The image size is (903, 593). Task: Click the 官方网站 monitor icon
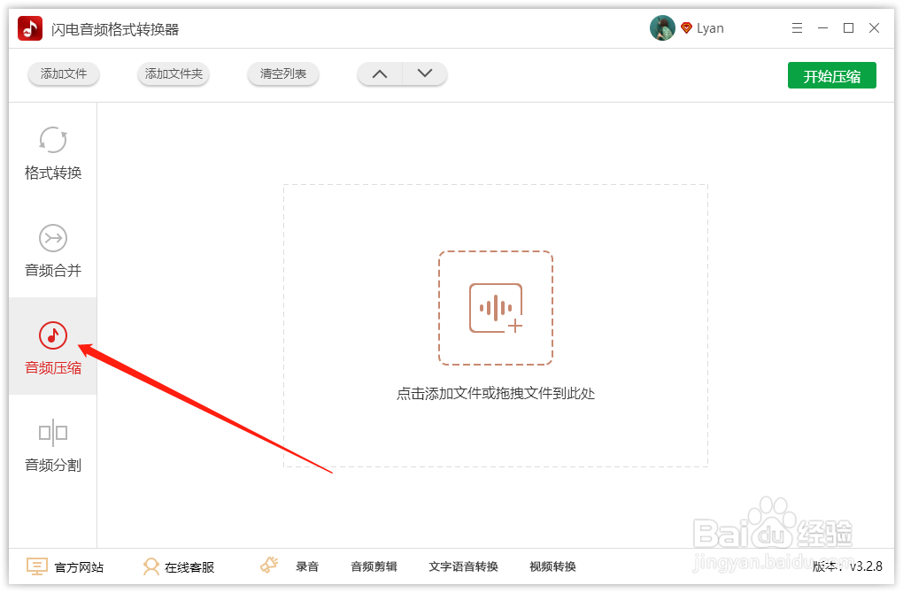(x=37, y=566)
